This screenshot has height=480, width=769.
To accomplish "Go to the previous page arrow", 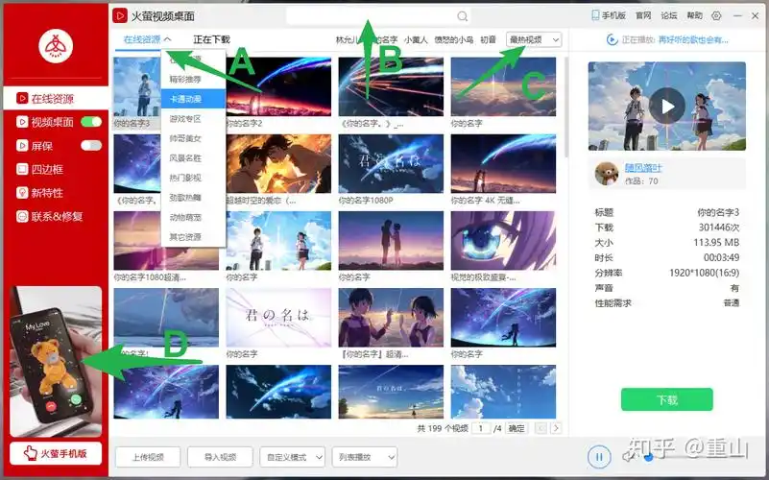I will 541,428.
